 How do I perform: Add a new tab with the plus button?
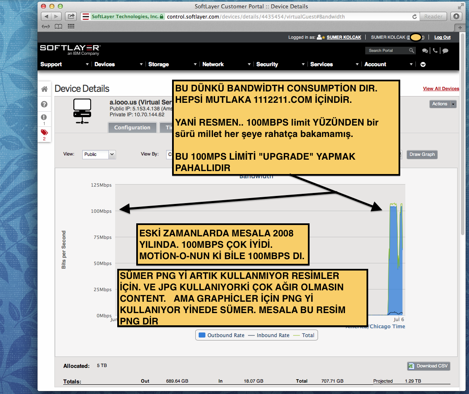click(x=460, y=27)
